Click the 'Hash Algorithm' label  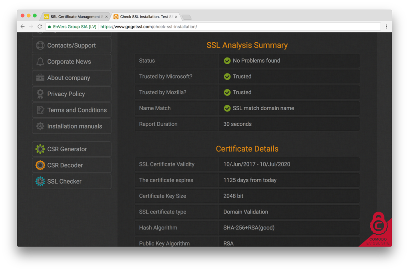(158, 228)
